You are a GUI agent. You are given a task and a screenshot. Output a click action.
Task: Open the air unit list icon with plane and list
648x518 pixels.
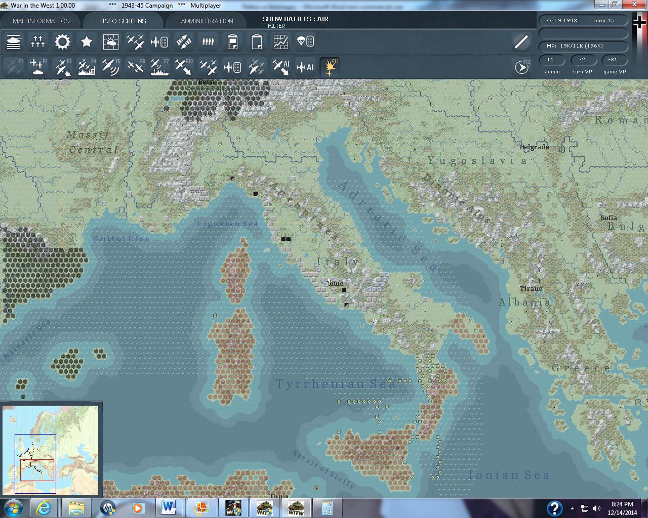159,41
